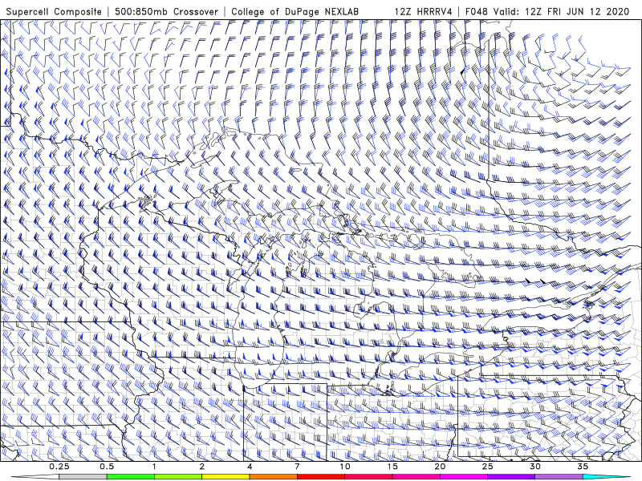Click the '12Z HRRRV4' model run text

tap(424, 12)
